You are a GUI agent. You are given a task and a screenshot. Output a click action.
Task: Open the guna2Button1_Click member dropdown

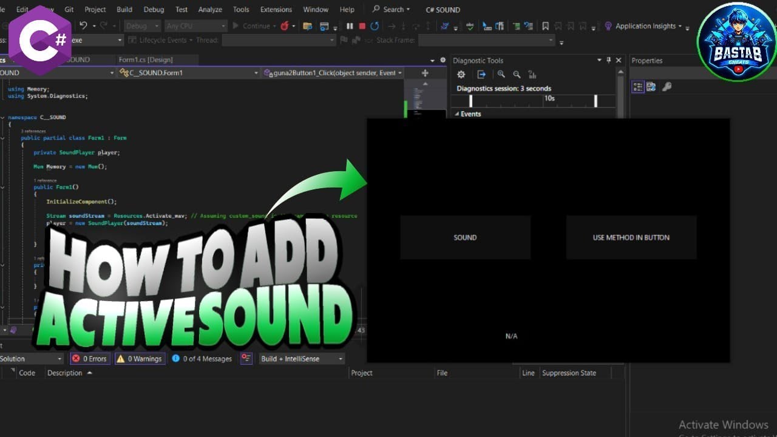click(x=333, y=73)
